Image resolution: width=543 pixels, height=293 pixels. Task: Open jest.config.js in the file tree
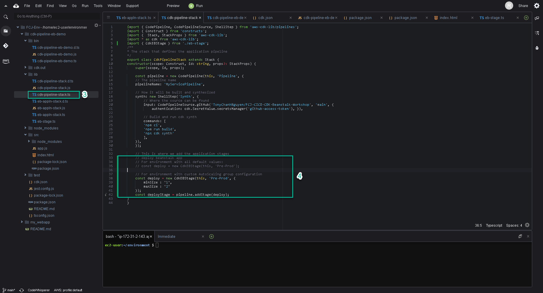click(x=44, y=189)
